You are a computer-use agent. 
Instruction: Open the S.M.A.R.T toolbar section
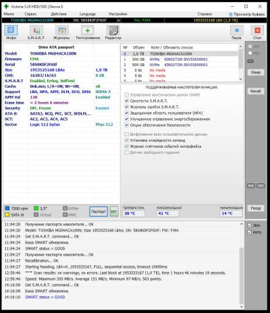[x=36, y=32]
